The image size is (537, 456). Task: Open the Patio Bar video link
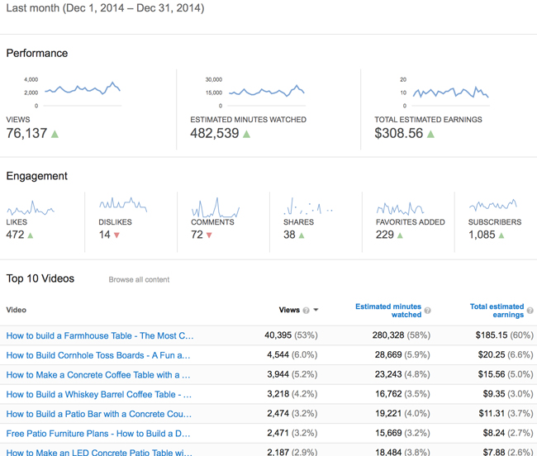click(98, 414)
